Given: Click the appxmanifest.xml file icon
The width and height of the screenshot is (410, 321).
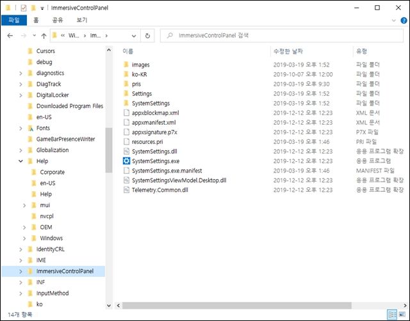Looking at the screenshot, I should coord(126,122).
